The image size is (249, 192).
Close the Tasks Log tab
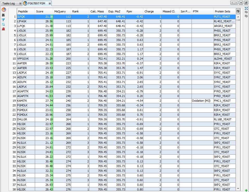pos(20,3)
